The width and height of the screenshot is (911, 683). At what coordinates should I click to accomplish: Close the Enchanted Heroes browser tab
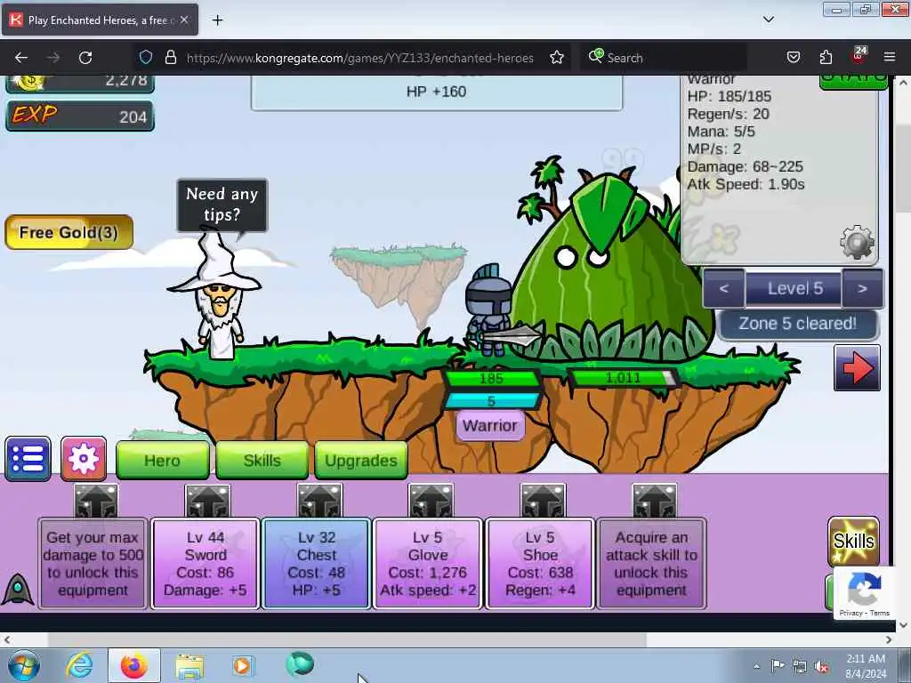point(183,20)
